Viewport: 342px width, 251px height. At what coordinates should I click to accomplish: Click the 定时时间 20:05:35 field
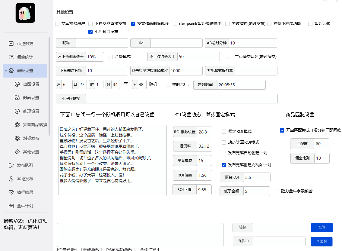pyautogui.click(x=241, y=85)
